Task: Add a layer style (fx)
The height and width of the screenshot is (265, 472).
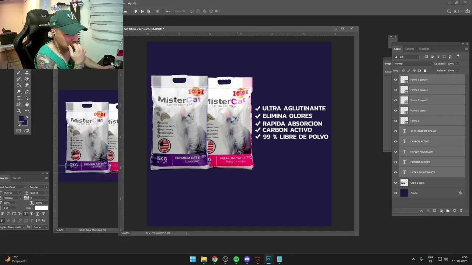Action: pyautogui.click(x=428, y=211)
